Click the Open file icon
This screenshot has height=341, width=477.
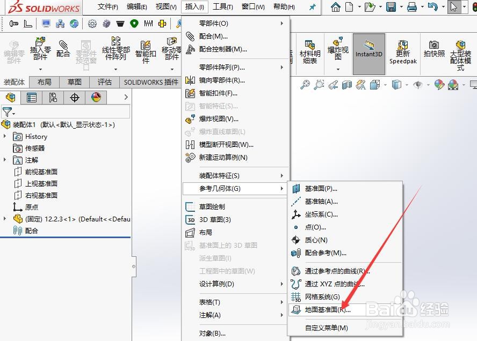click(370, 6)
